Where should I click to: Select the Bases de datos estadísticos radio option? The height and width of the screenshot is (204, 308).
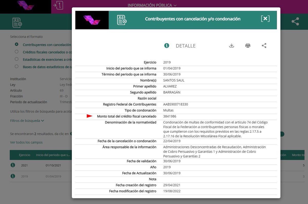click(17, 66)
